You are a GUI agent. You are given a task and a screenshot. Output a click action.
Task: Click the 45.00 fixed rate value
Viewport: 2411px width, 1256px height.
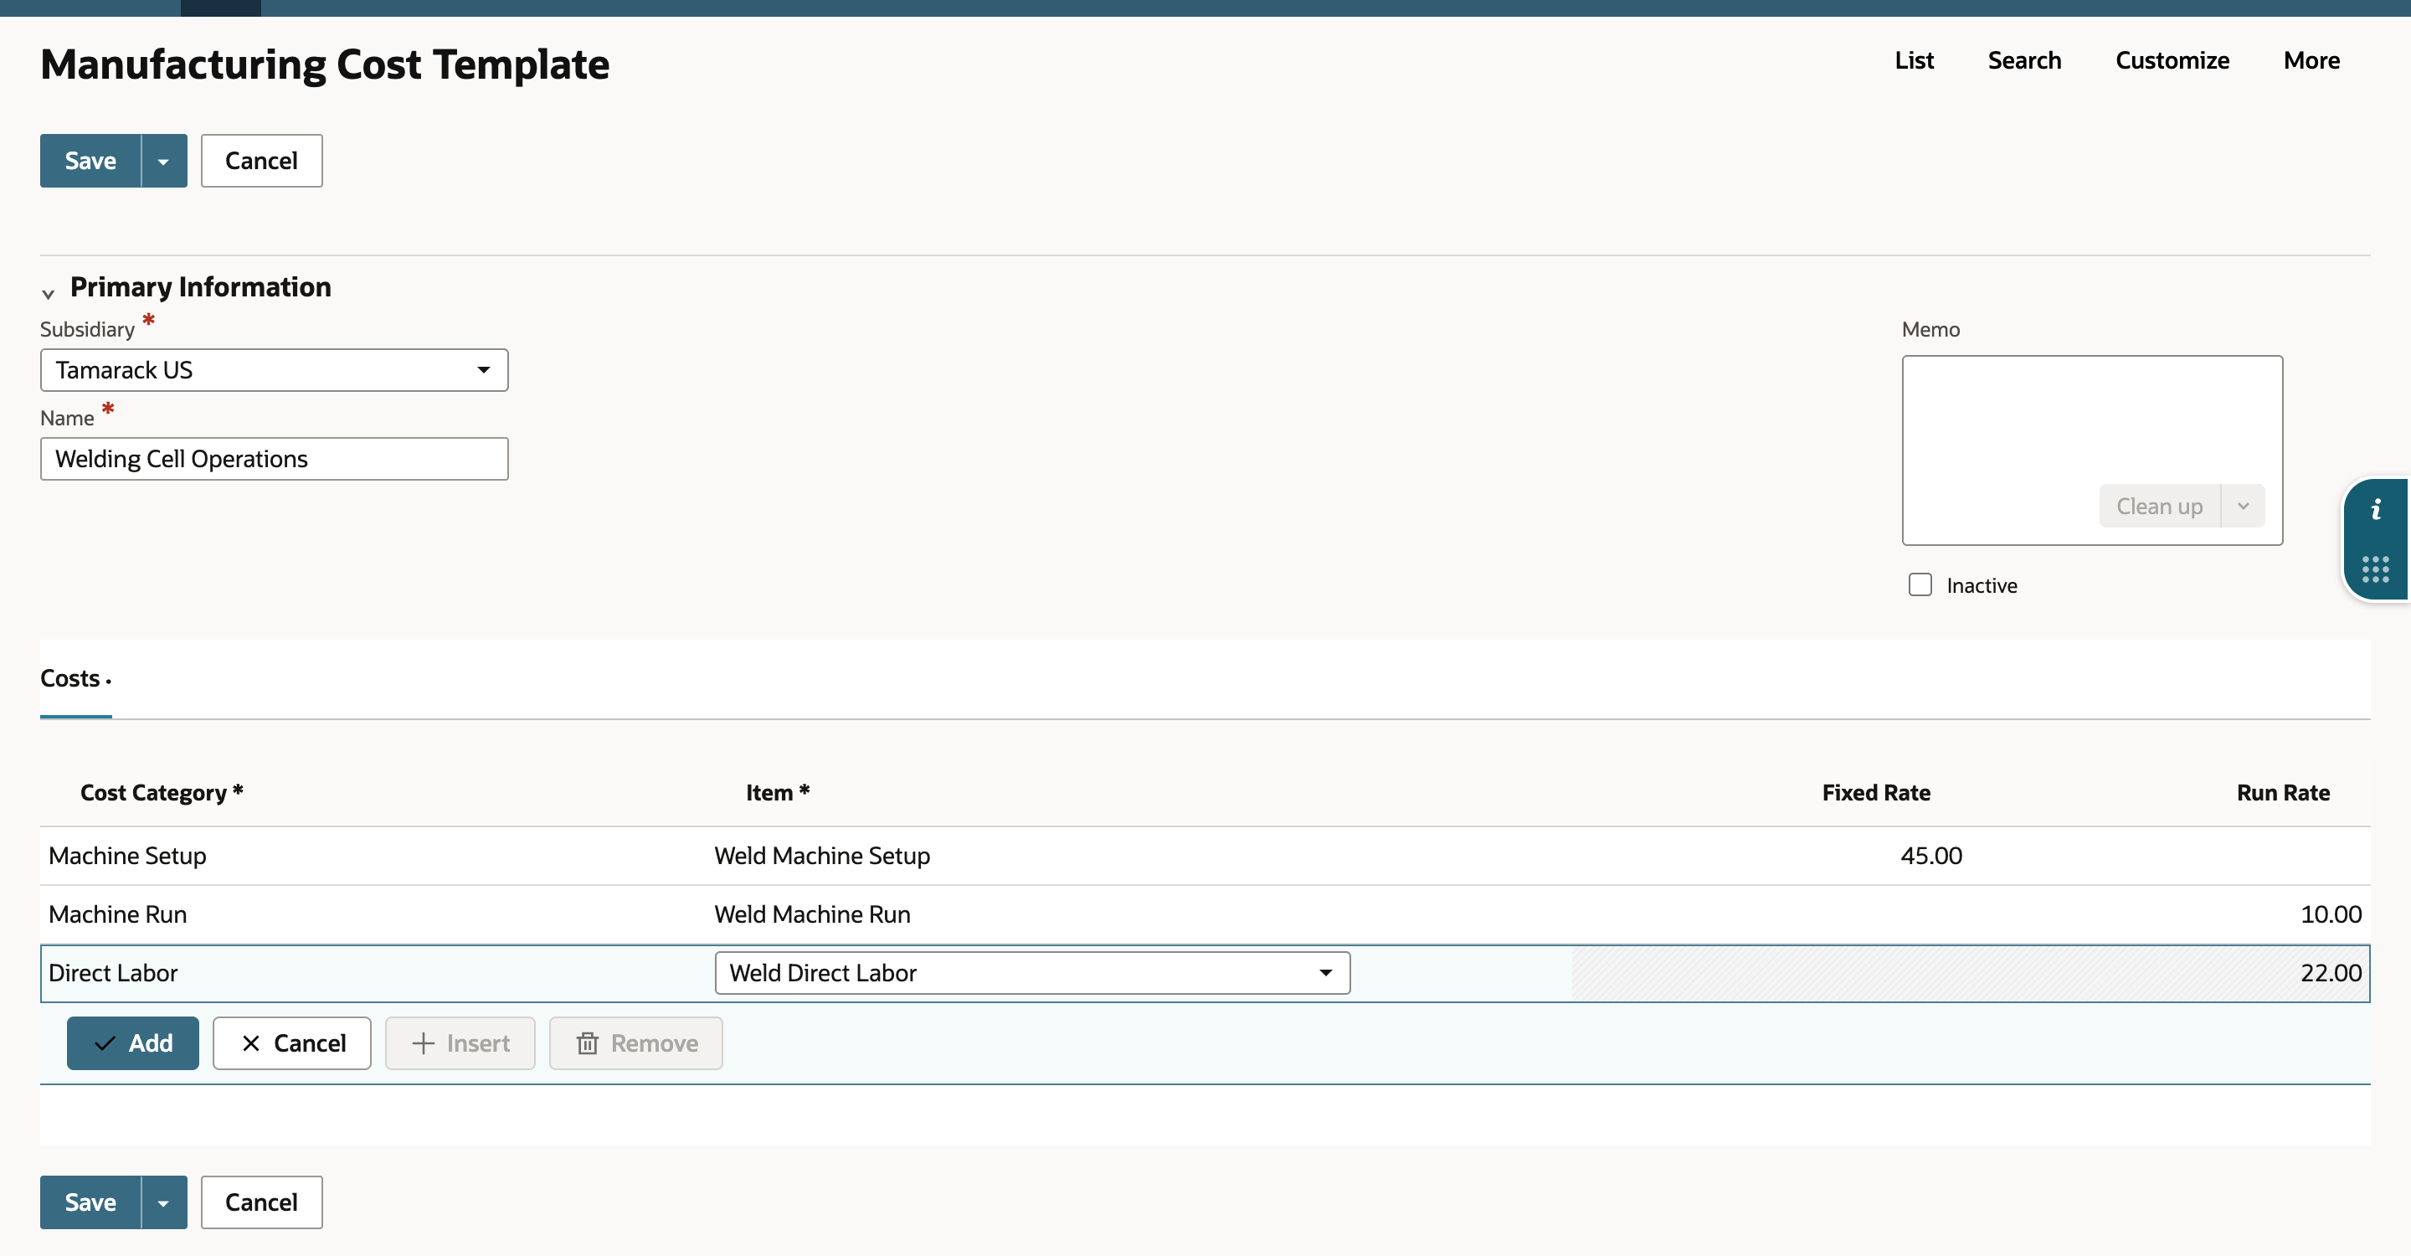(1930, 857)
